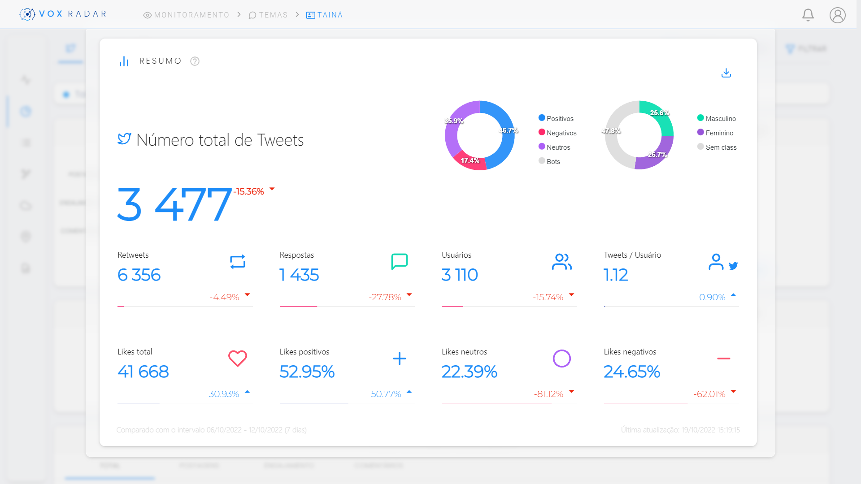
Task: Click the speech bubble icon on Respostas card
Action: [400, 262]
